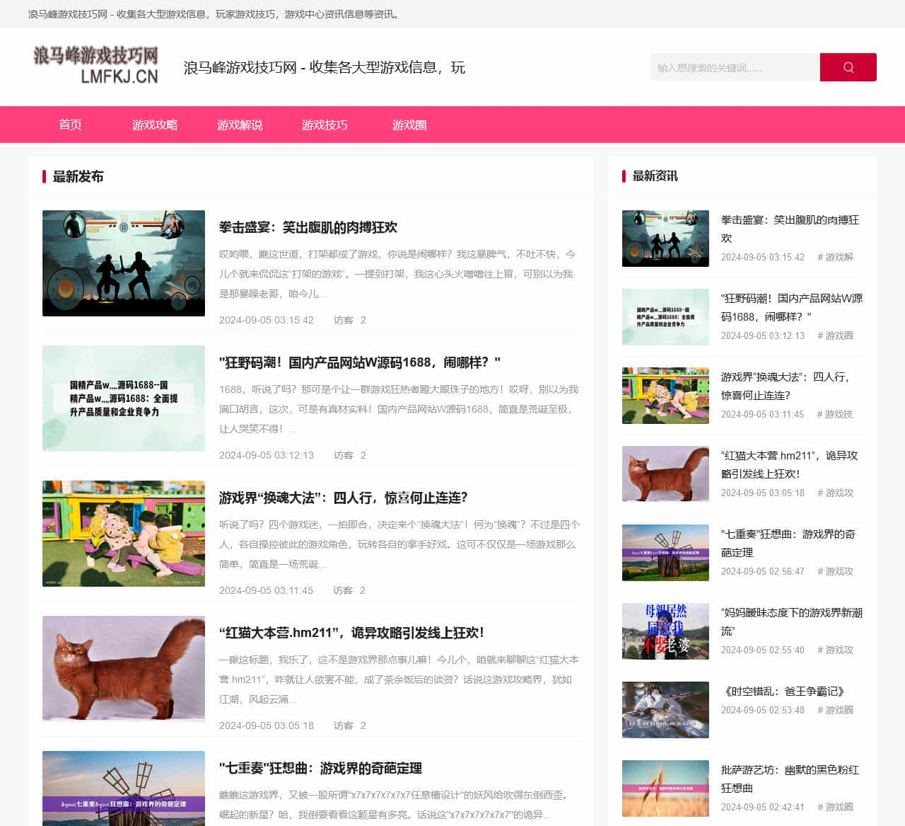Click the 游戏解 tag under sidebar 拳击盛宴

point(836,257)
